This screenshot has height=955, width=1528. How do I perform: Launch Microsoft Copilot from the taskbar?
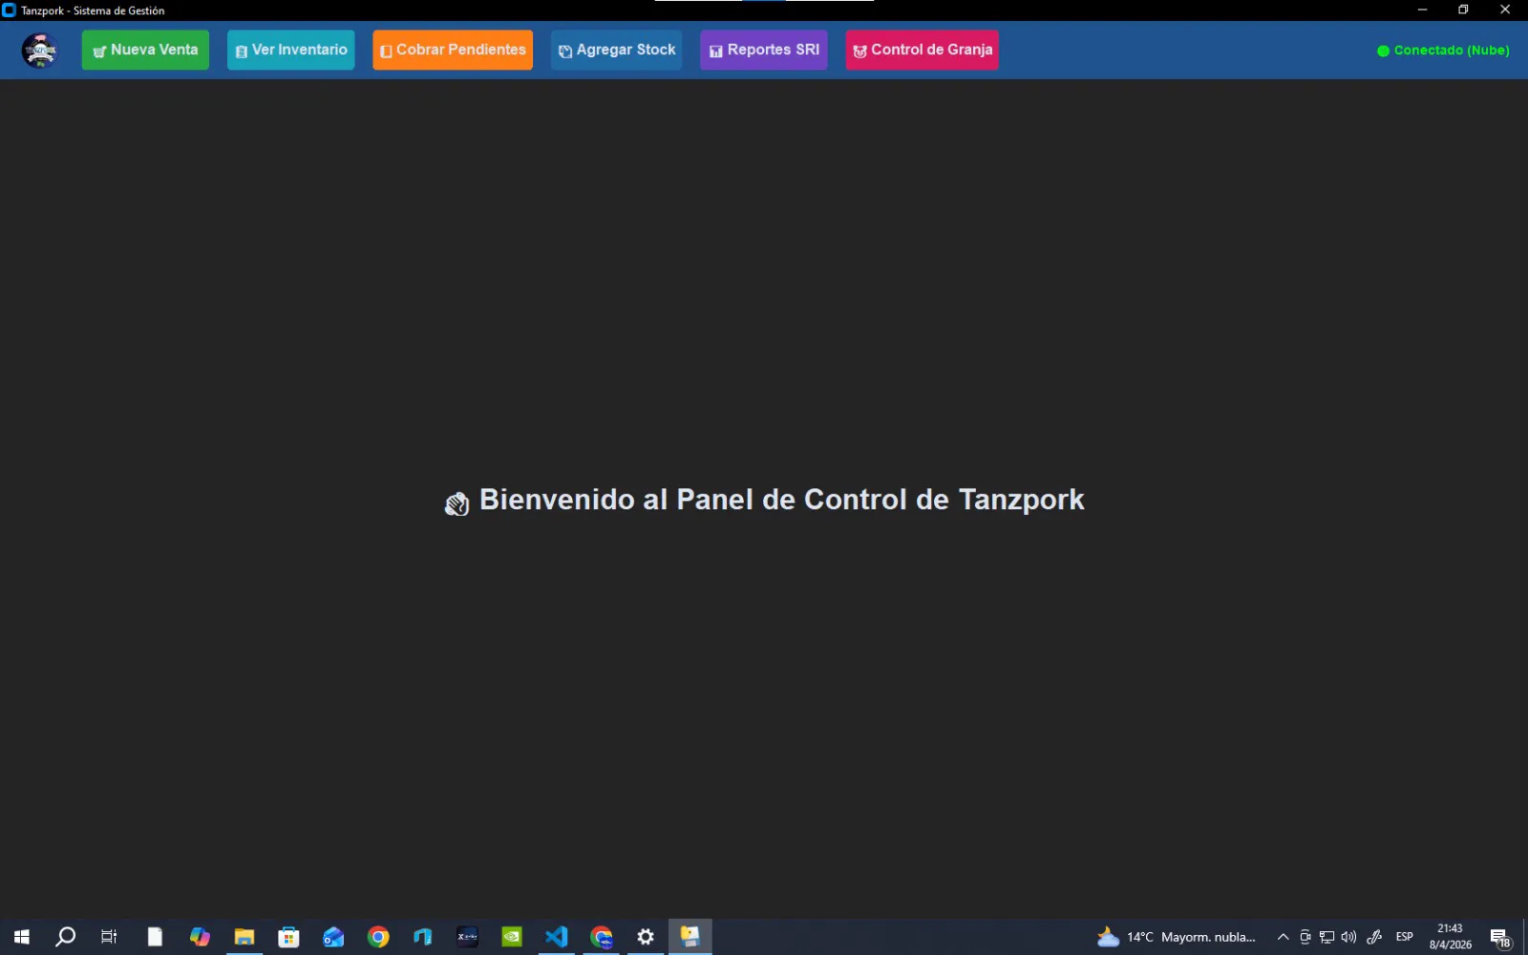200,937
